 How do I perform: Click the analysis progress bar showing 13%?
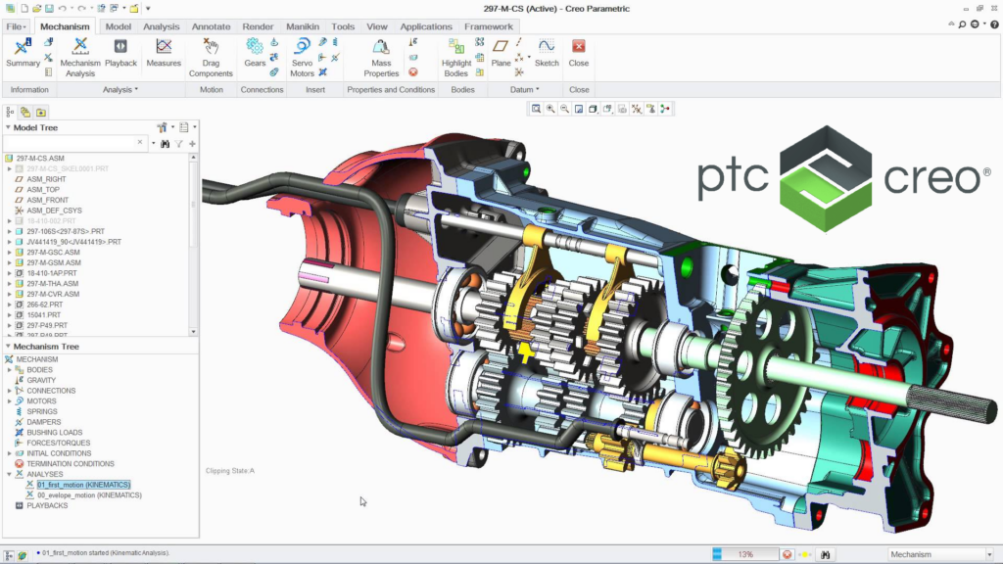click(x=745, y=554)
